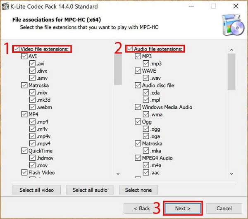248x219 pixels.
Task: Toggle the video Matroska group checkbox
Action: click(24, 85)
